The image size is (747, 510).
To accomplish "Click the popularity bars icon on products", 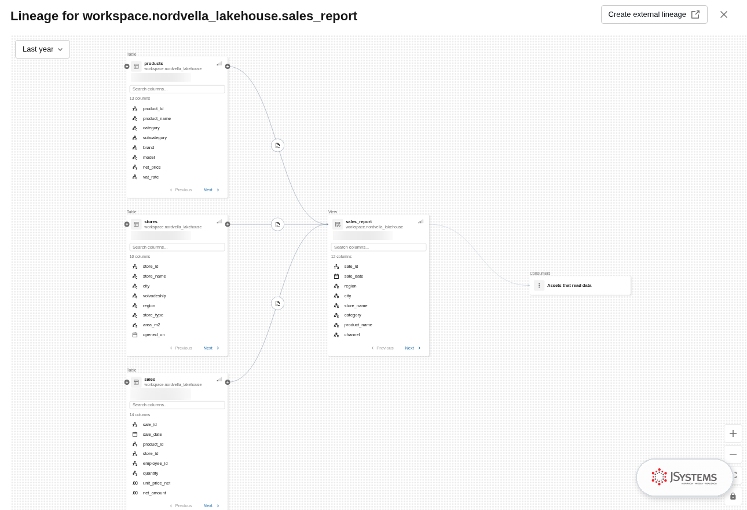I will click(x=219, y=64).
